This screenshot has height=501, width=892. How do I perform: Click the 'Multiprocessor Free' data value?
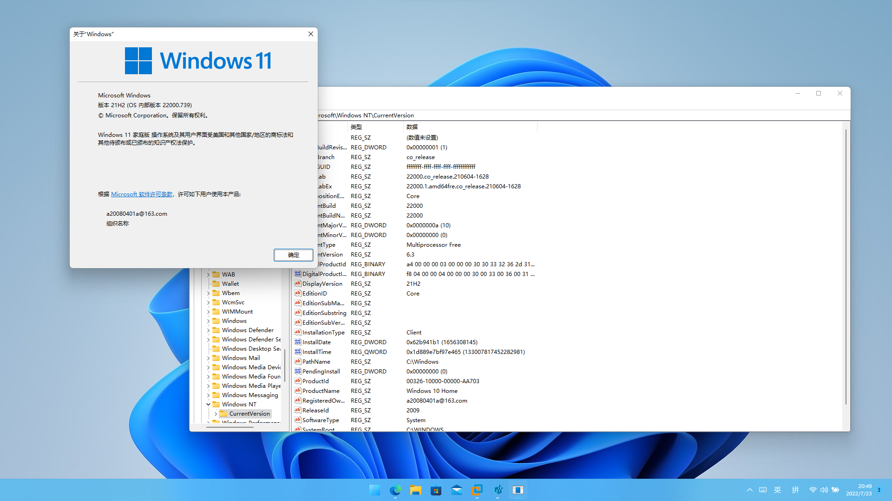point(433,245)
